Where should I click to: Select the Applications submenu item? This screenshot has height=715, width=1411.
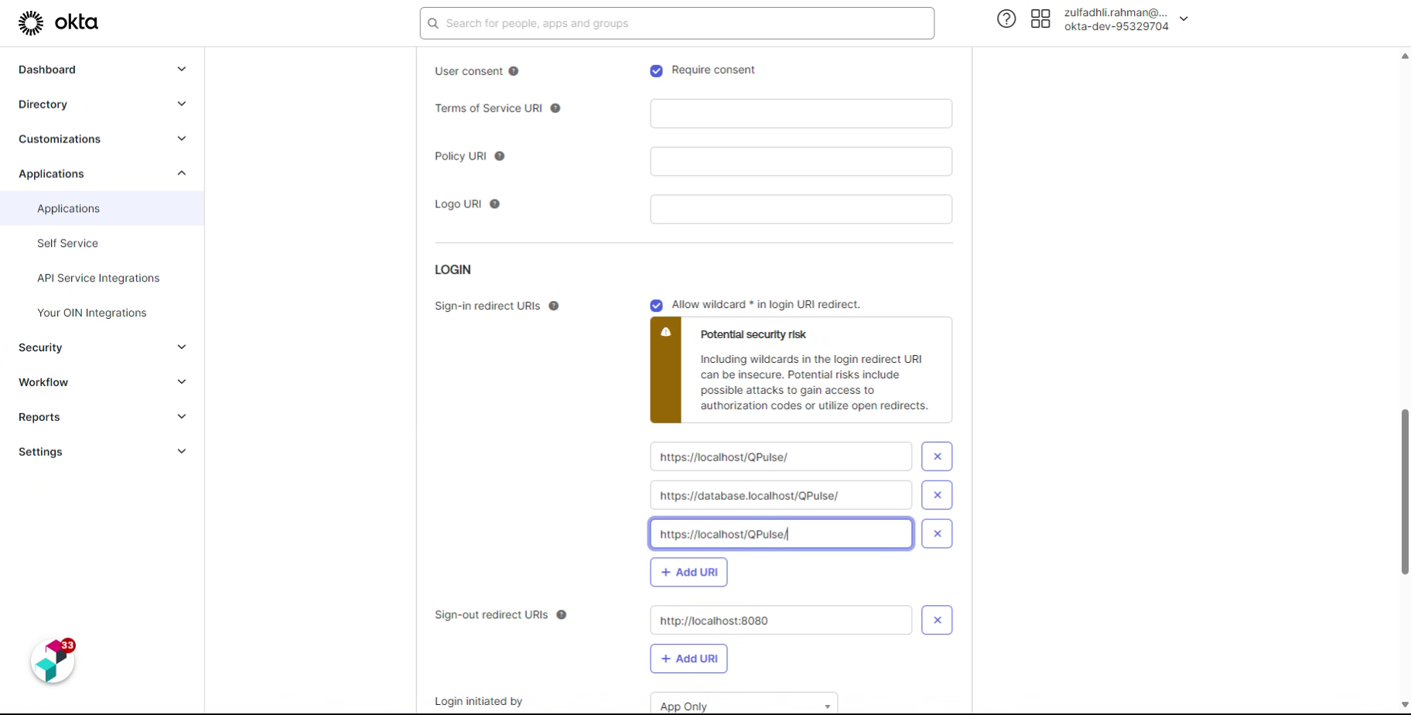pos(102,209)
